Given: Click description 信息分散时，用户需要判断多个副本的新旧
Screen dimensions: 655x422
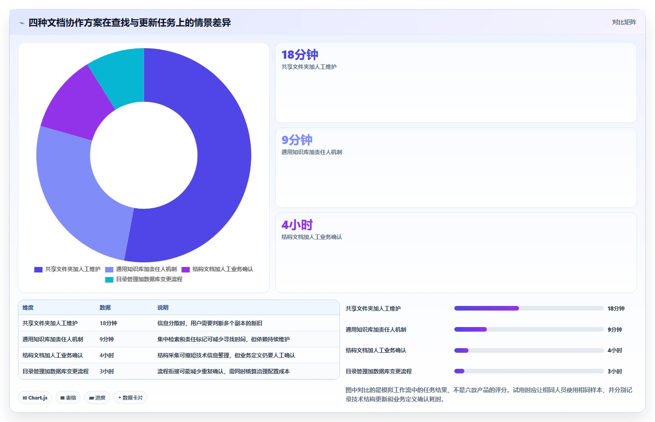Looking at the screenshot, I should pyautogui.click(x=210, y=323).
